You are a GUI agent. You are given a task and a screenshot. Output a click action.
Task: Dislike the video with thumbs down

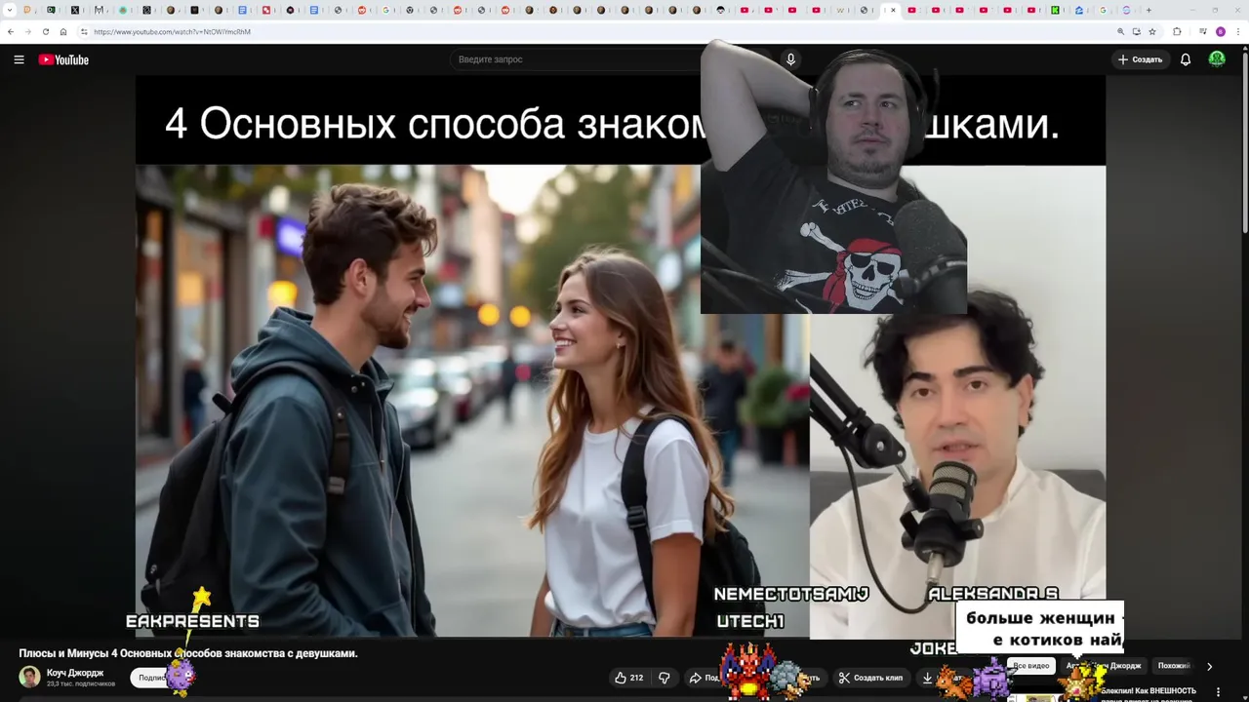[x=665, y=678]
